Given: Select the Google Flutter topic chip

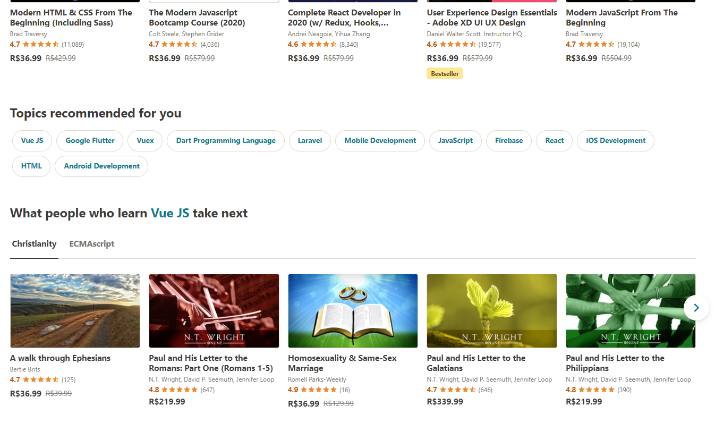Looking at the screenshot, I should click(x=90, y=141).
